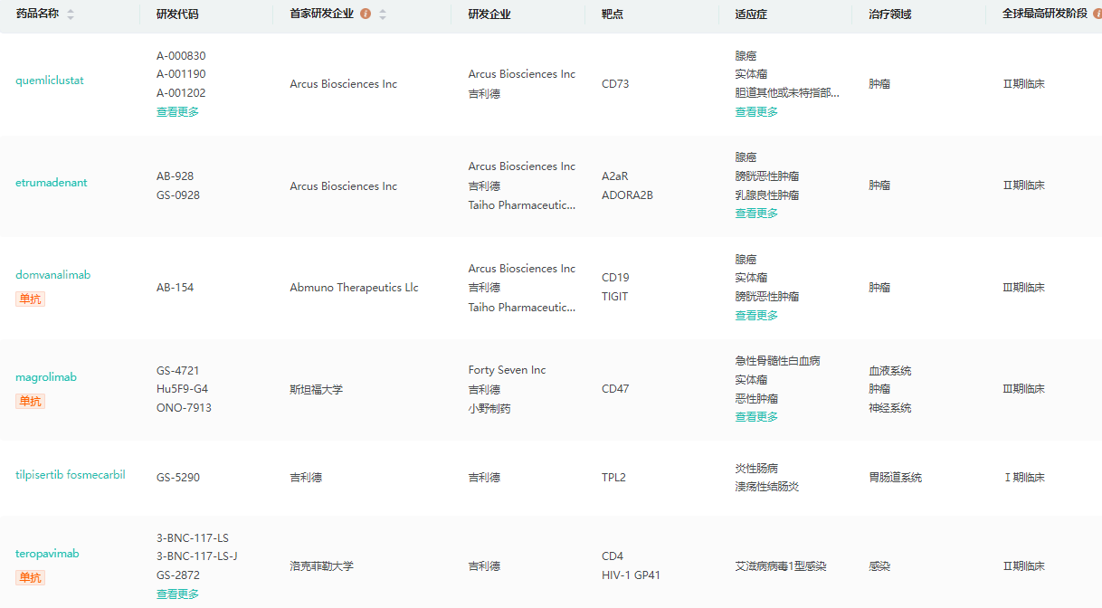Sort by 药品名称 column arrows
The width and height of the screenshot is (1102, 608).
[x=71, y=14]
